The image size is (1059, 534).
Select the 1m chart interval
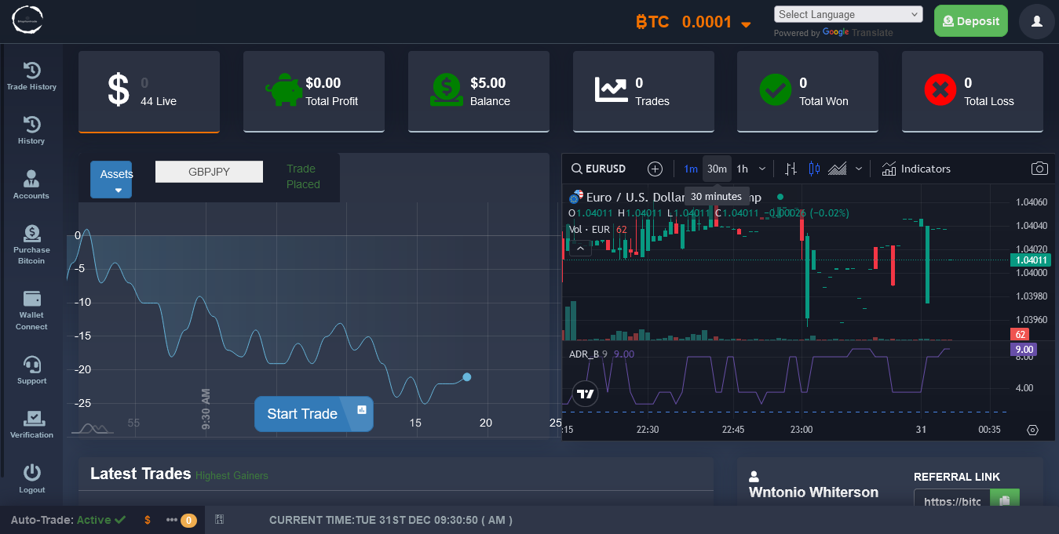click(691, 169)
